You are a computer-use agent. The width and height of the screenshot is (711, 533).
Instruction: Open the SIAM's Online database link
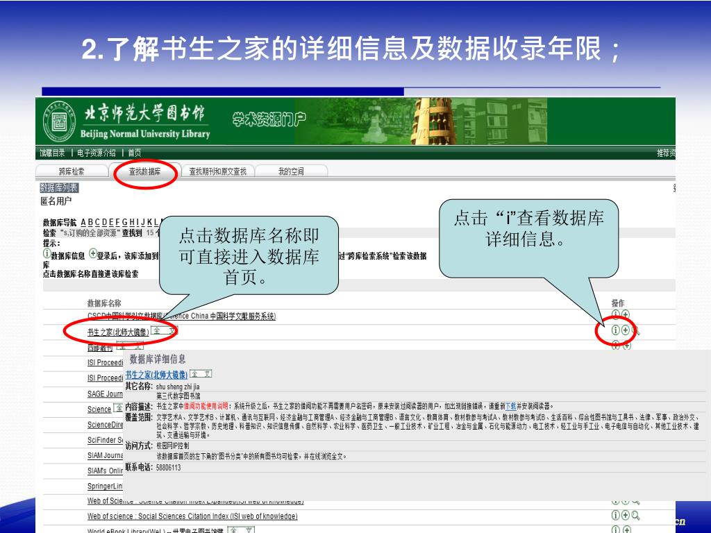pyautogui.click(x=105, y=471)
